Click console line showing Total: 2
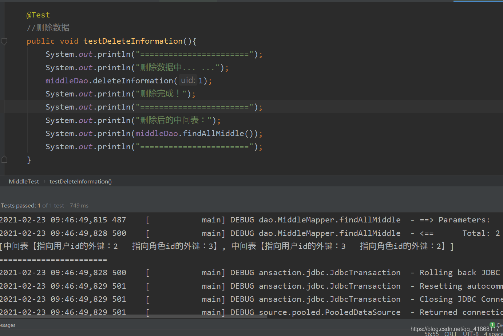The image size is (503, 336). click(x=250, y=233)
